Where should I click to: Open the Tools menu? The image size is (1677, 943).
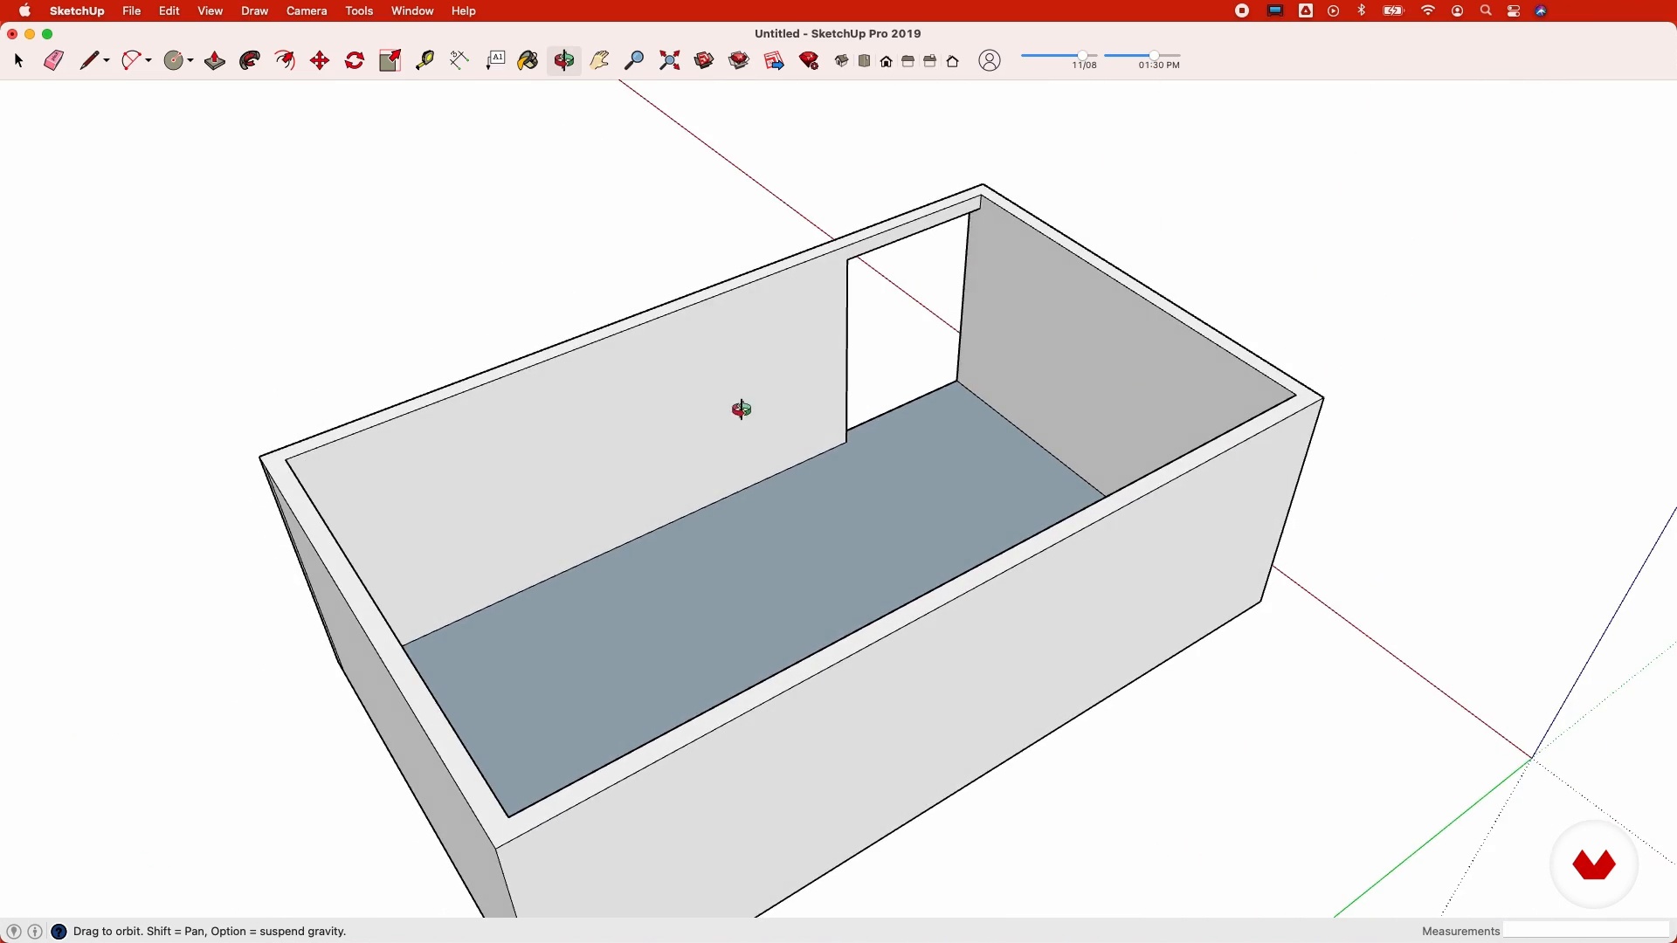point(360,11)
